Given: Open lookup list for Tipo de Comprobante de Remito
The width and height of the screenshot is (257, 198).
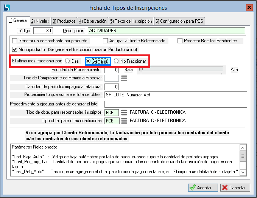Looking at the screenshot, I should click(124, 78).
